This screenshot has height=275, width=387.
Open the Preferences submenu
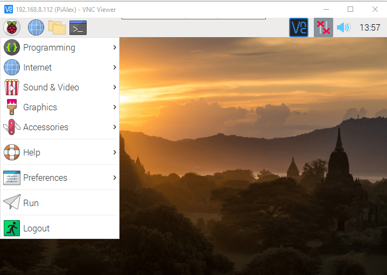point(60,178)
